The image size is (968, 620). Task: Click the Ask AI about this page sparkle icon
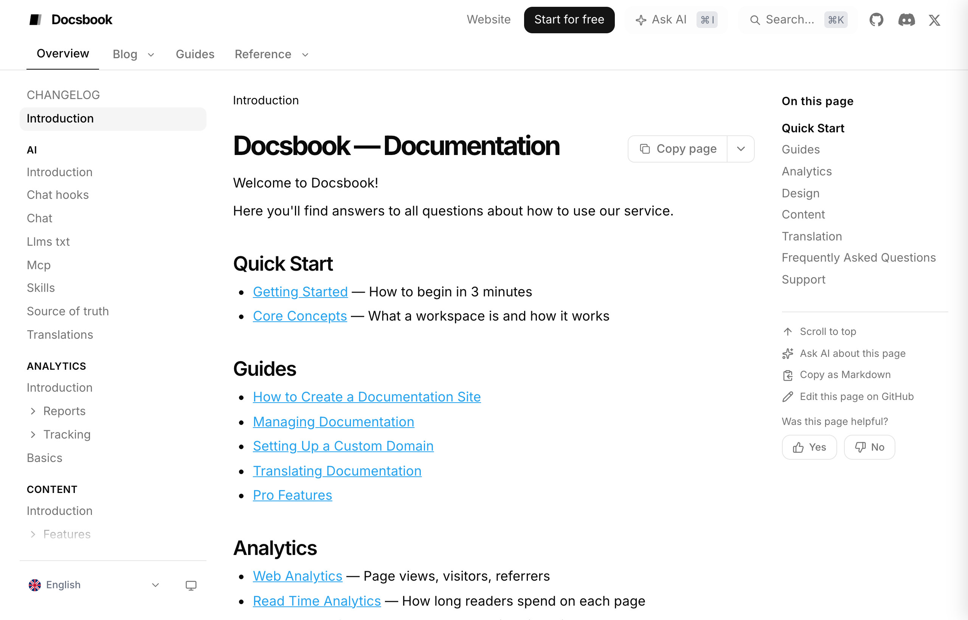tap(788, 353)
